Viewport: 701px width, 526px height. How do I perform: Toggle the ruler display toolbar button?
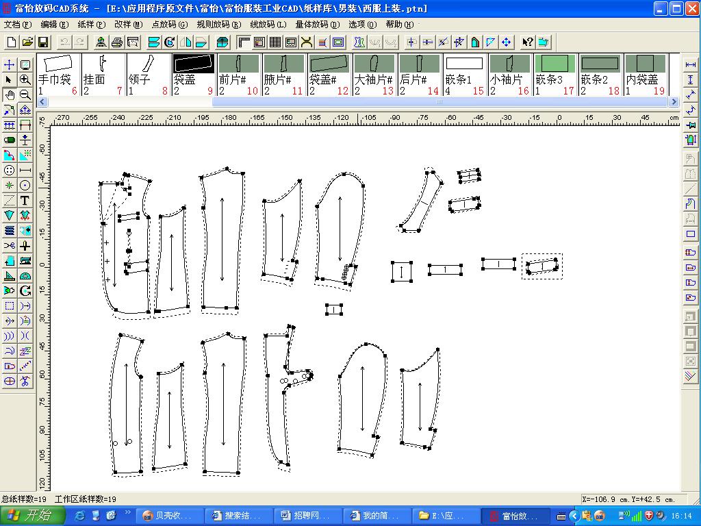[x=244, y=42]
